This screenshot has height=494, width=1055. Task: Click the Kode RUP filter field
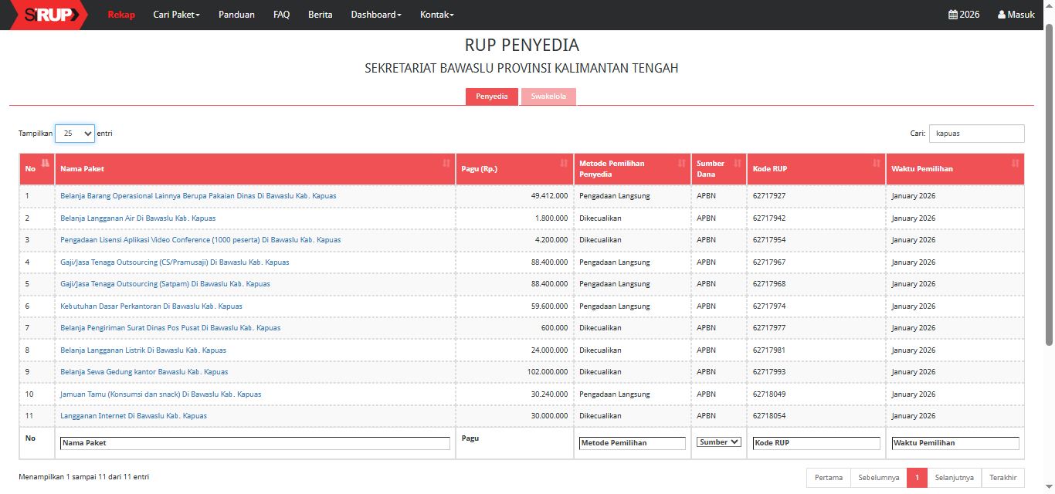(x=816, y=443)
